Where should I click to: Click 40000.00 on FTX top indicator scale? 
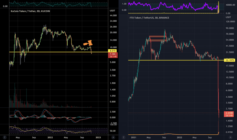(230, 5)
